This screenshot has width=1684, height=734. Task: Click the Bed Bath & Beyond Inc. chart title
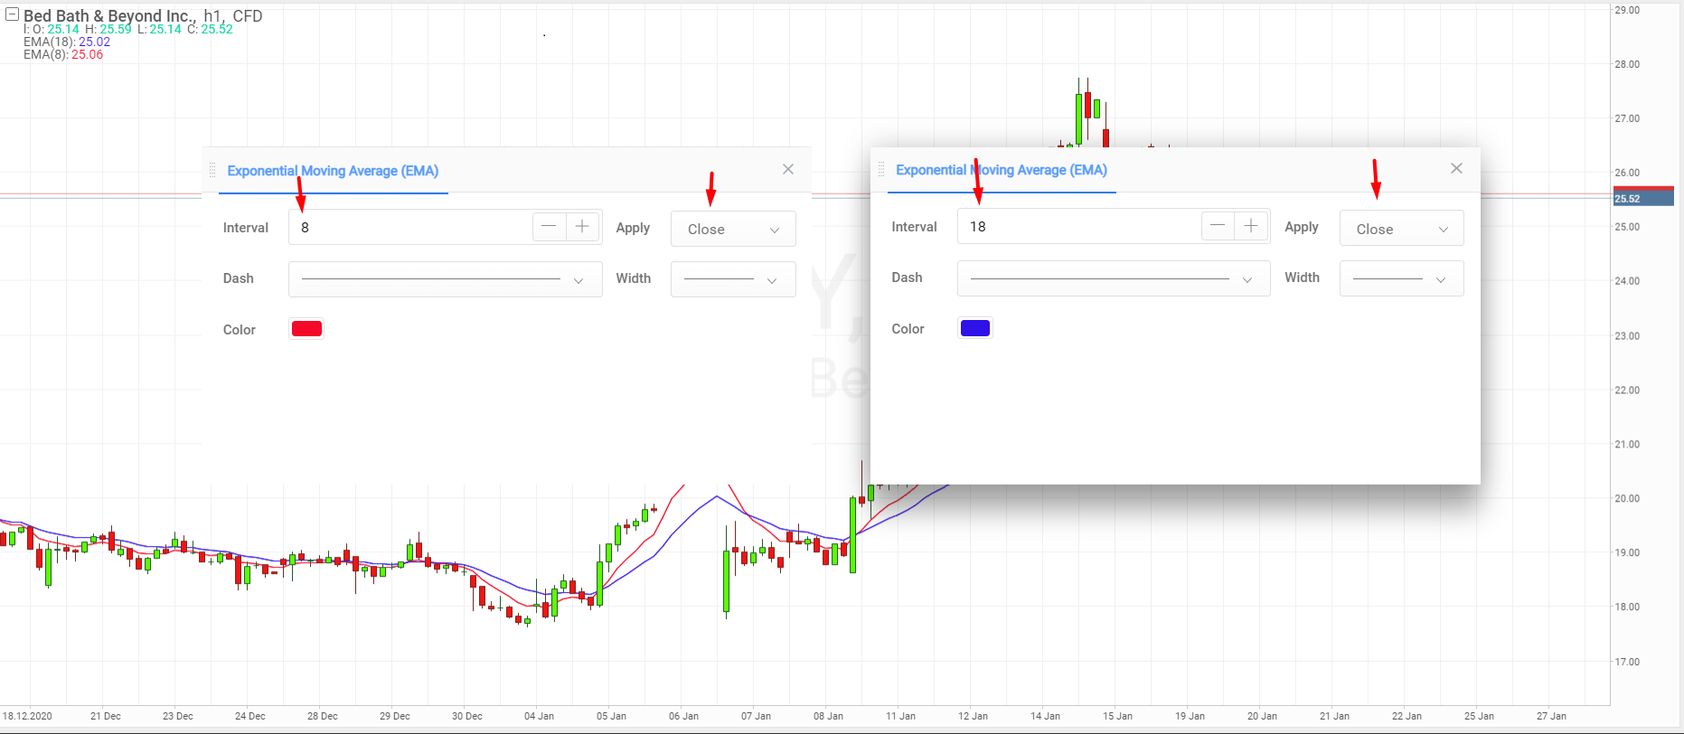click(x=109, y=16)
